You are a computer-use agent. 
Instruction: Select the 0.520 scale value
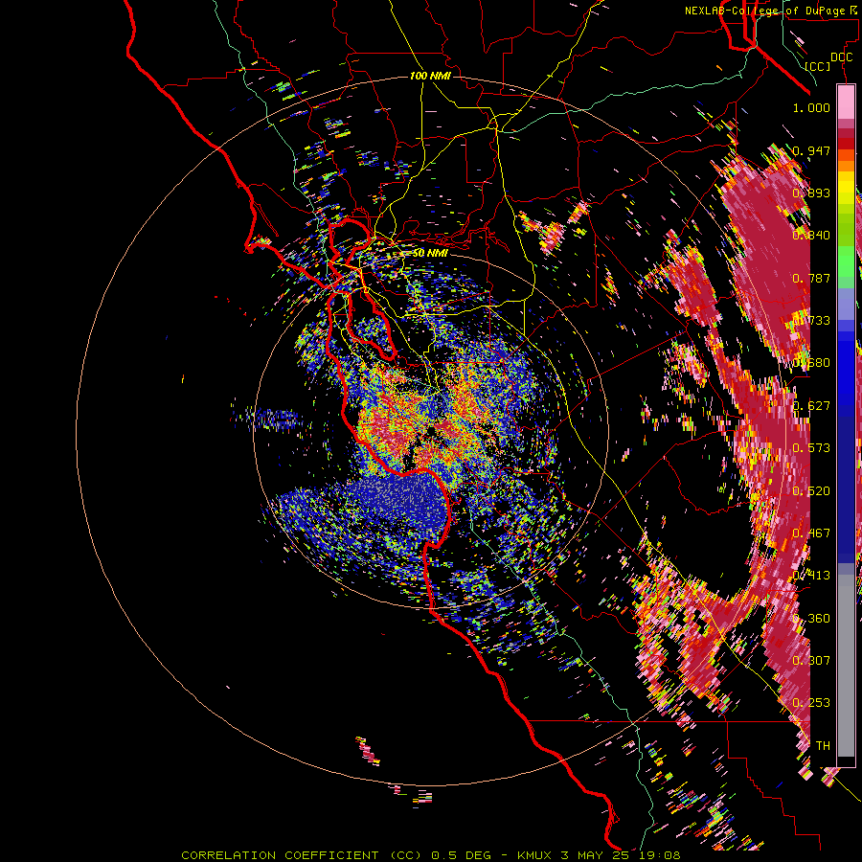pos(811,490)
